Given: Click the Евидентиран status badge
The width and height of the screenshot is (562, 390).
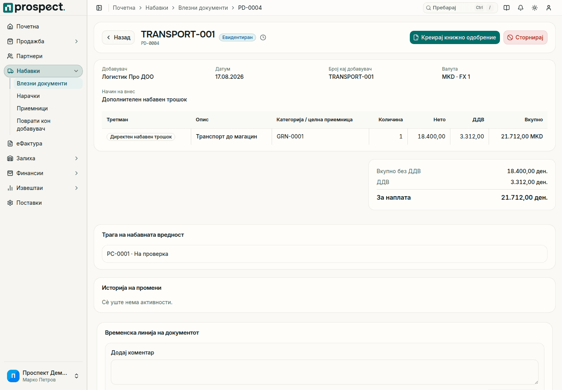Looking at the screenshot, I should (x=237, y=37).
